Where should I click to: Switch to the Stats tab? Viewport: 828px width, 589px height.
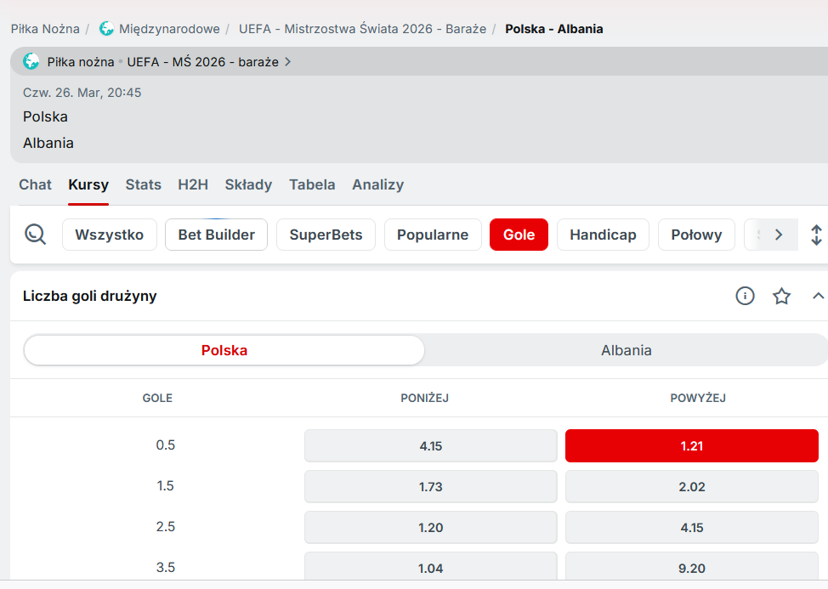[x=143, y=184]
